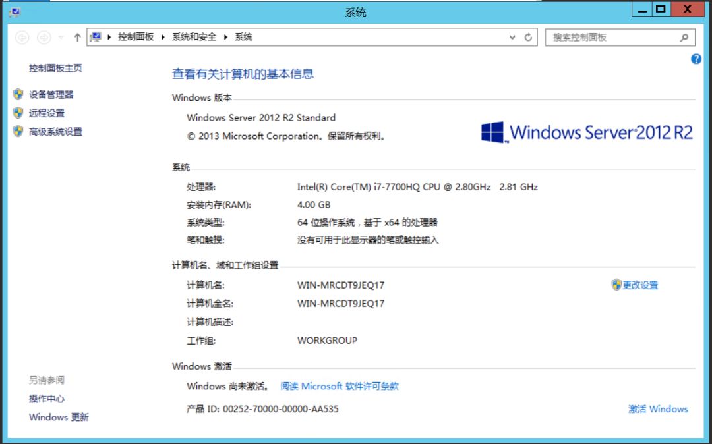Image resolution: width=712 pixels, height=444 pixels.
Task: Click the 安装内存(RAM) label
Action: click(x=219, y=204)
